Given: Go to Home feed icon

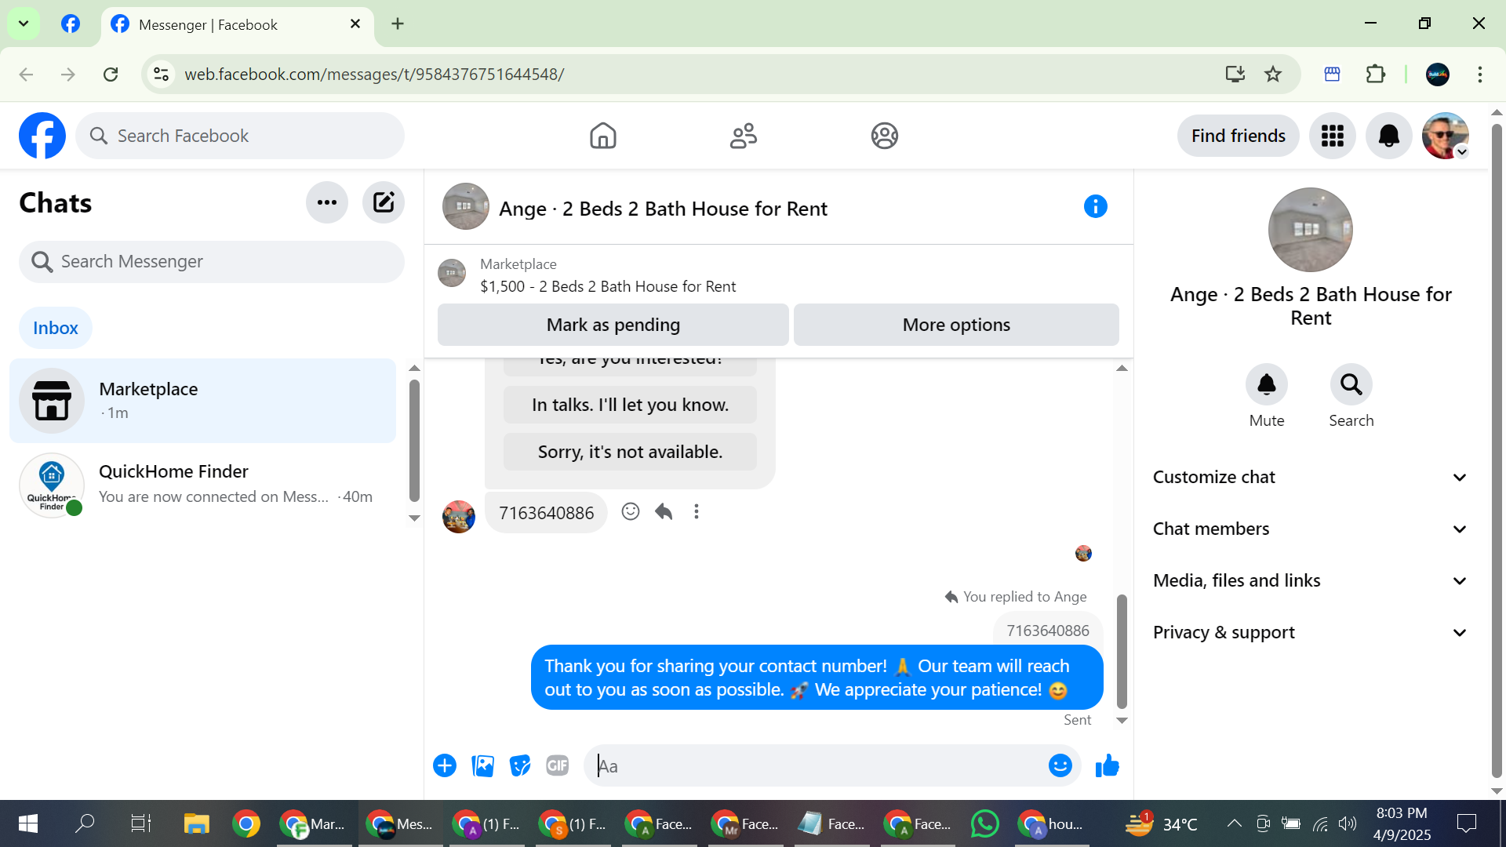Looking at the screenshot, I should (602, 136).
